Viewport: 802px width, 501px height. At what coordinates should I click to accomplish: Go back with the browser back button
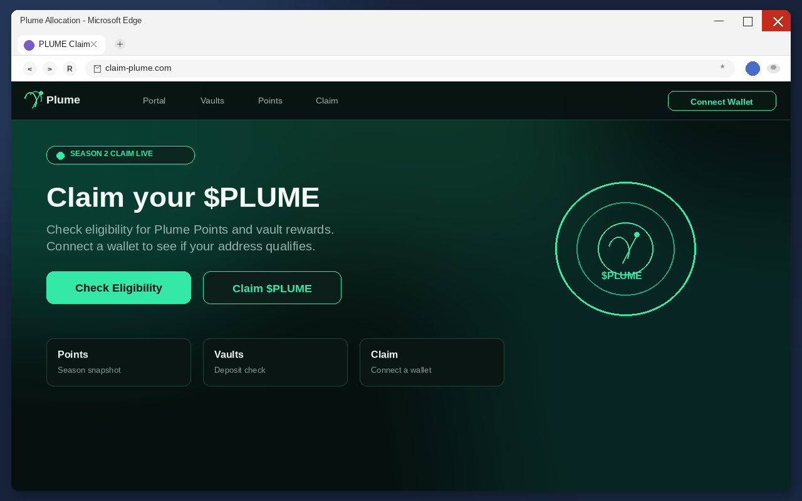tap(29, 69)
